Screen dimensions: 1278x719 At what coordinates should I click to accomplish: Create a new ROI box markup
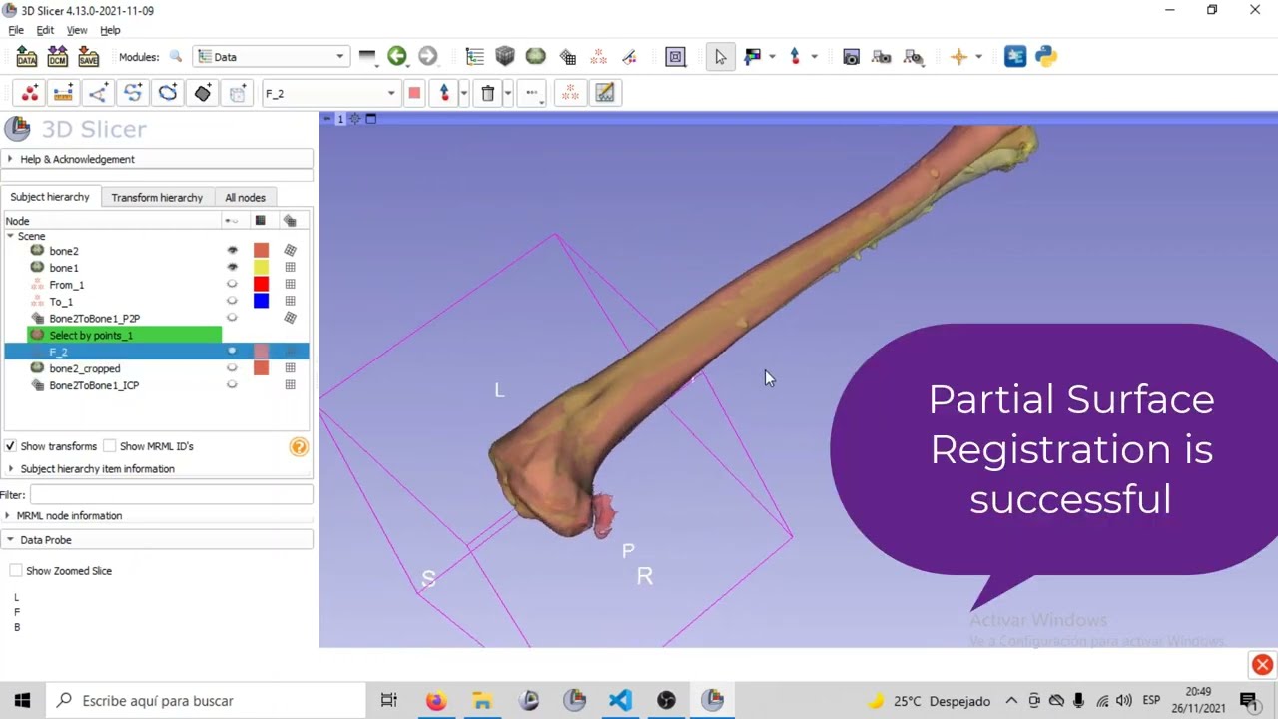click(x=238, y=93)
